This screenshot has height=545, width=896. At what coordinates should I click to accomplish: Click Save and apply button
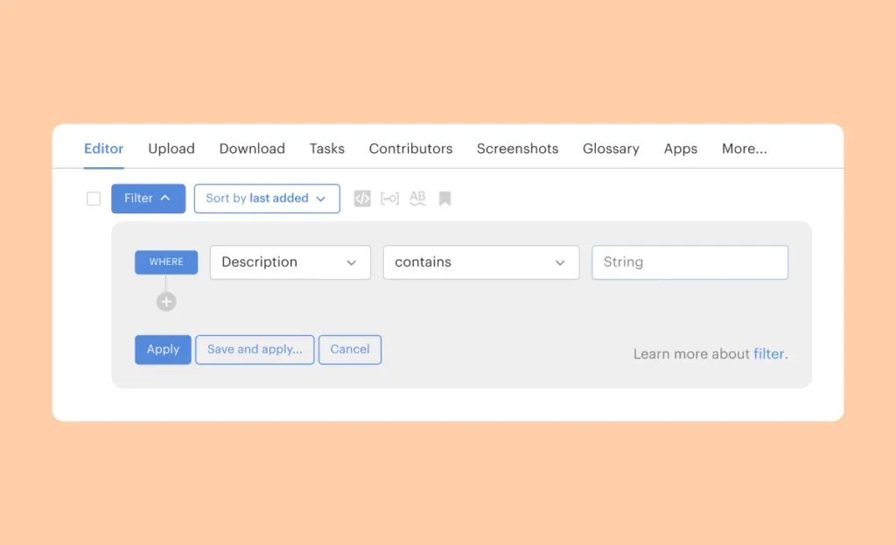(x=255, y=350)
